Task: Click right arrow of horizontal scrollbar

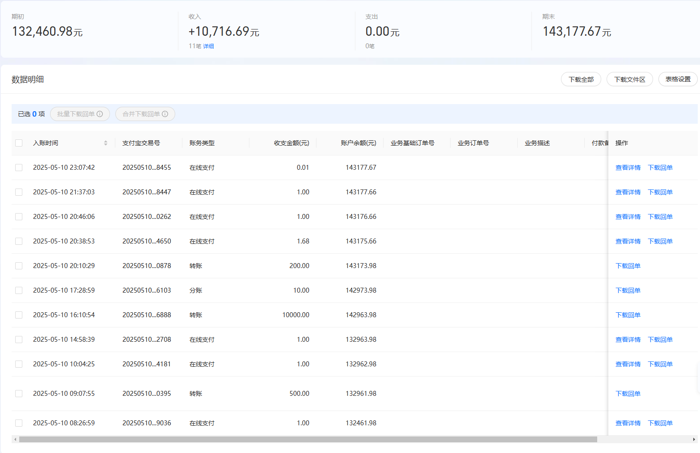Action: pos(694,439)
